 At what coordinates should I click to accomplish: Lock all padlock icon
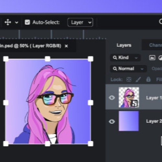[148, 79]
